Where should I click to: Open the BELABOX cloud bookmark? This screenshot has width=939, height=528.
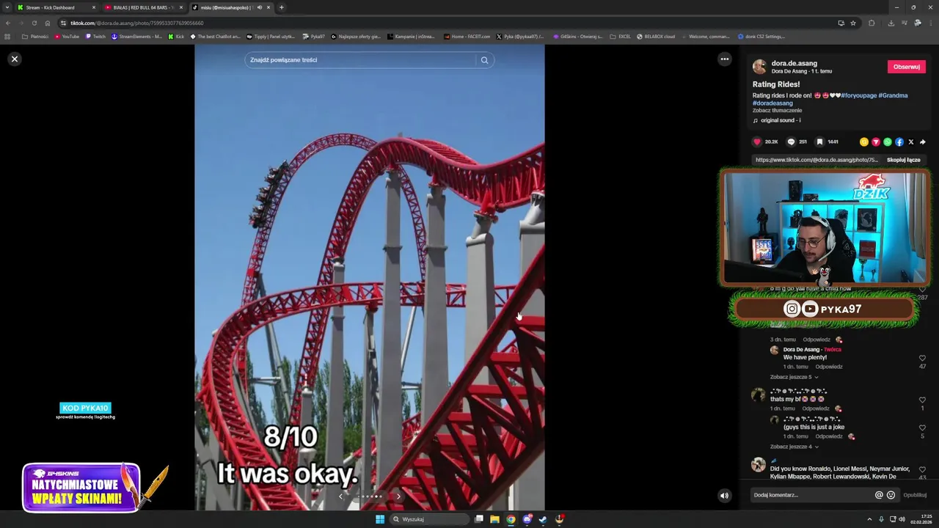tap(655, 36)
